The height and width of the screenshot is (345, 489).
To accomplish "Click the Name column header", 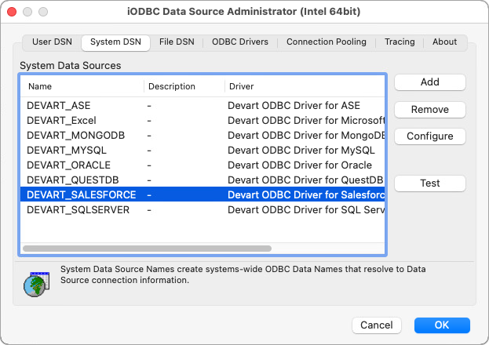I will click(x=82, y=86).
